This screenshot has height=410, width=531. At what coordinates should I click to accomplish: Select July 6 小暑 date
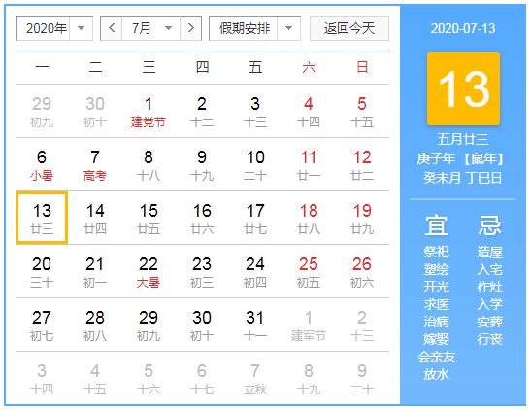click(x=42, y=164)
